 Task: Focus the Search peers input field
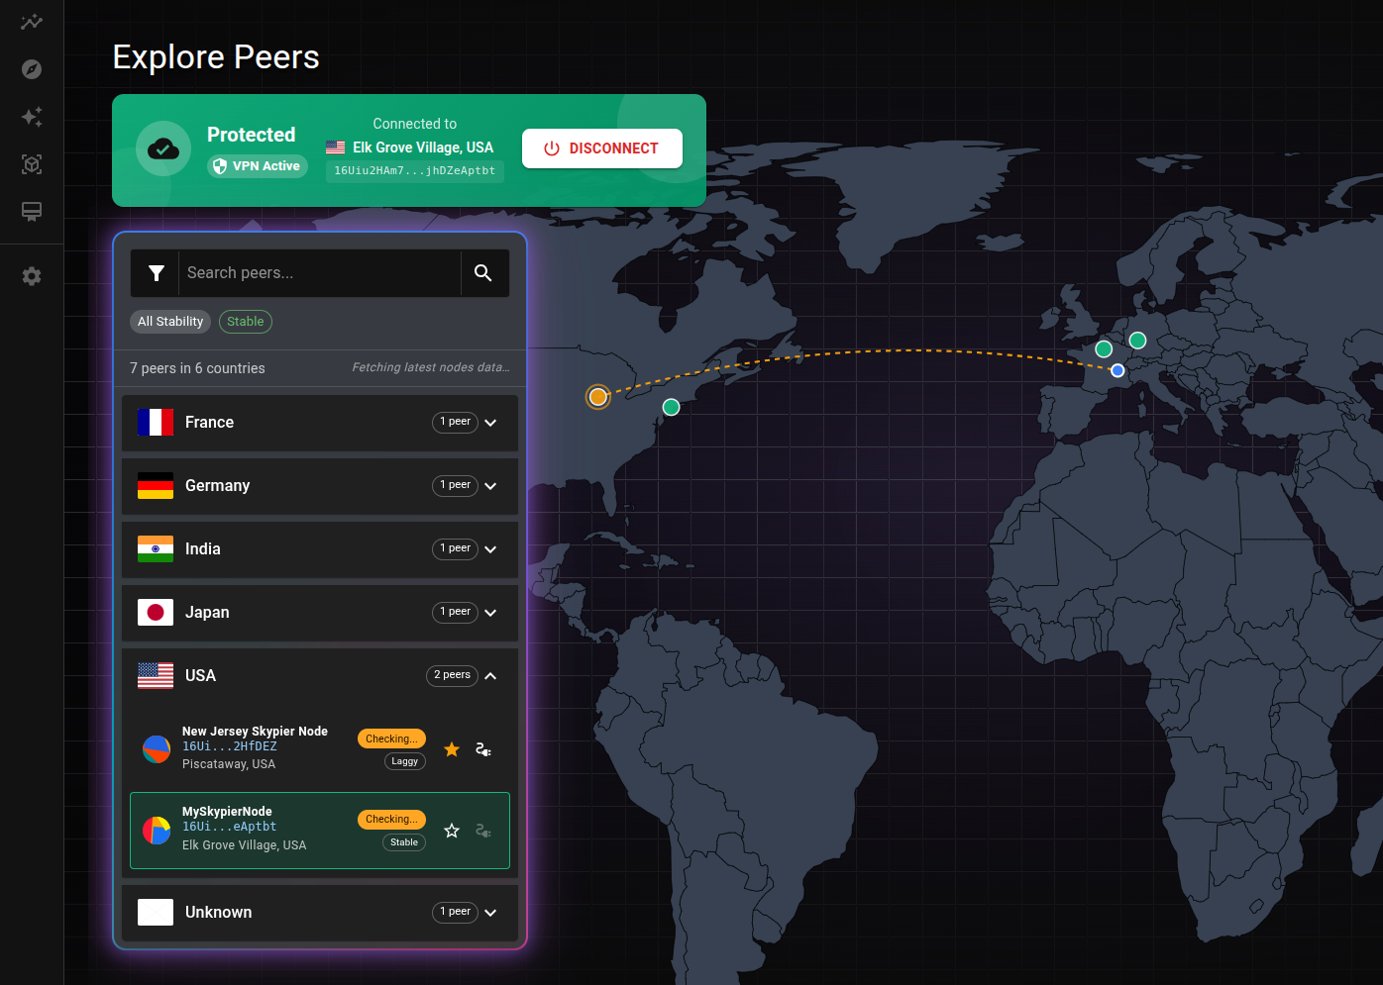(x=319, y=273)
